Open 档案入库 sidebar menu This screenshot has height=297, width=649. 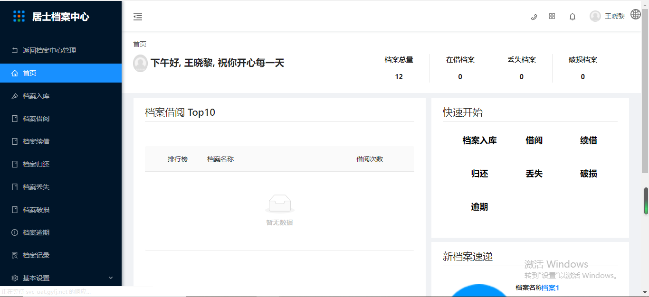pyautogui.click(x=61, y=96)
